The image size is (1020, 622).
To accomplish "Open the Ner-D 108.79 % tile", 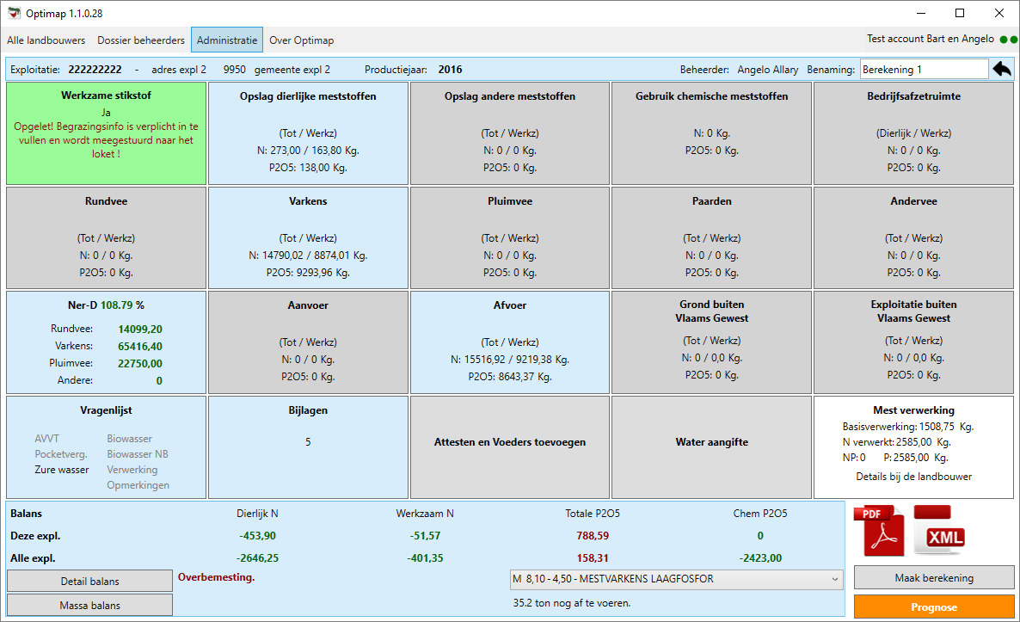I will tap(106, 342).
